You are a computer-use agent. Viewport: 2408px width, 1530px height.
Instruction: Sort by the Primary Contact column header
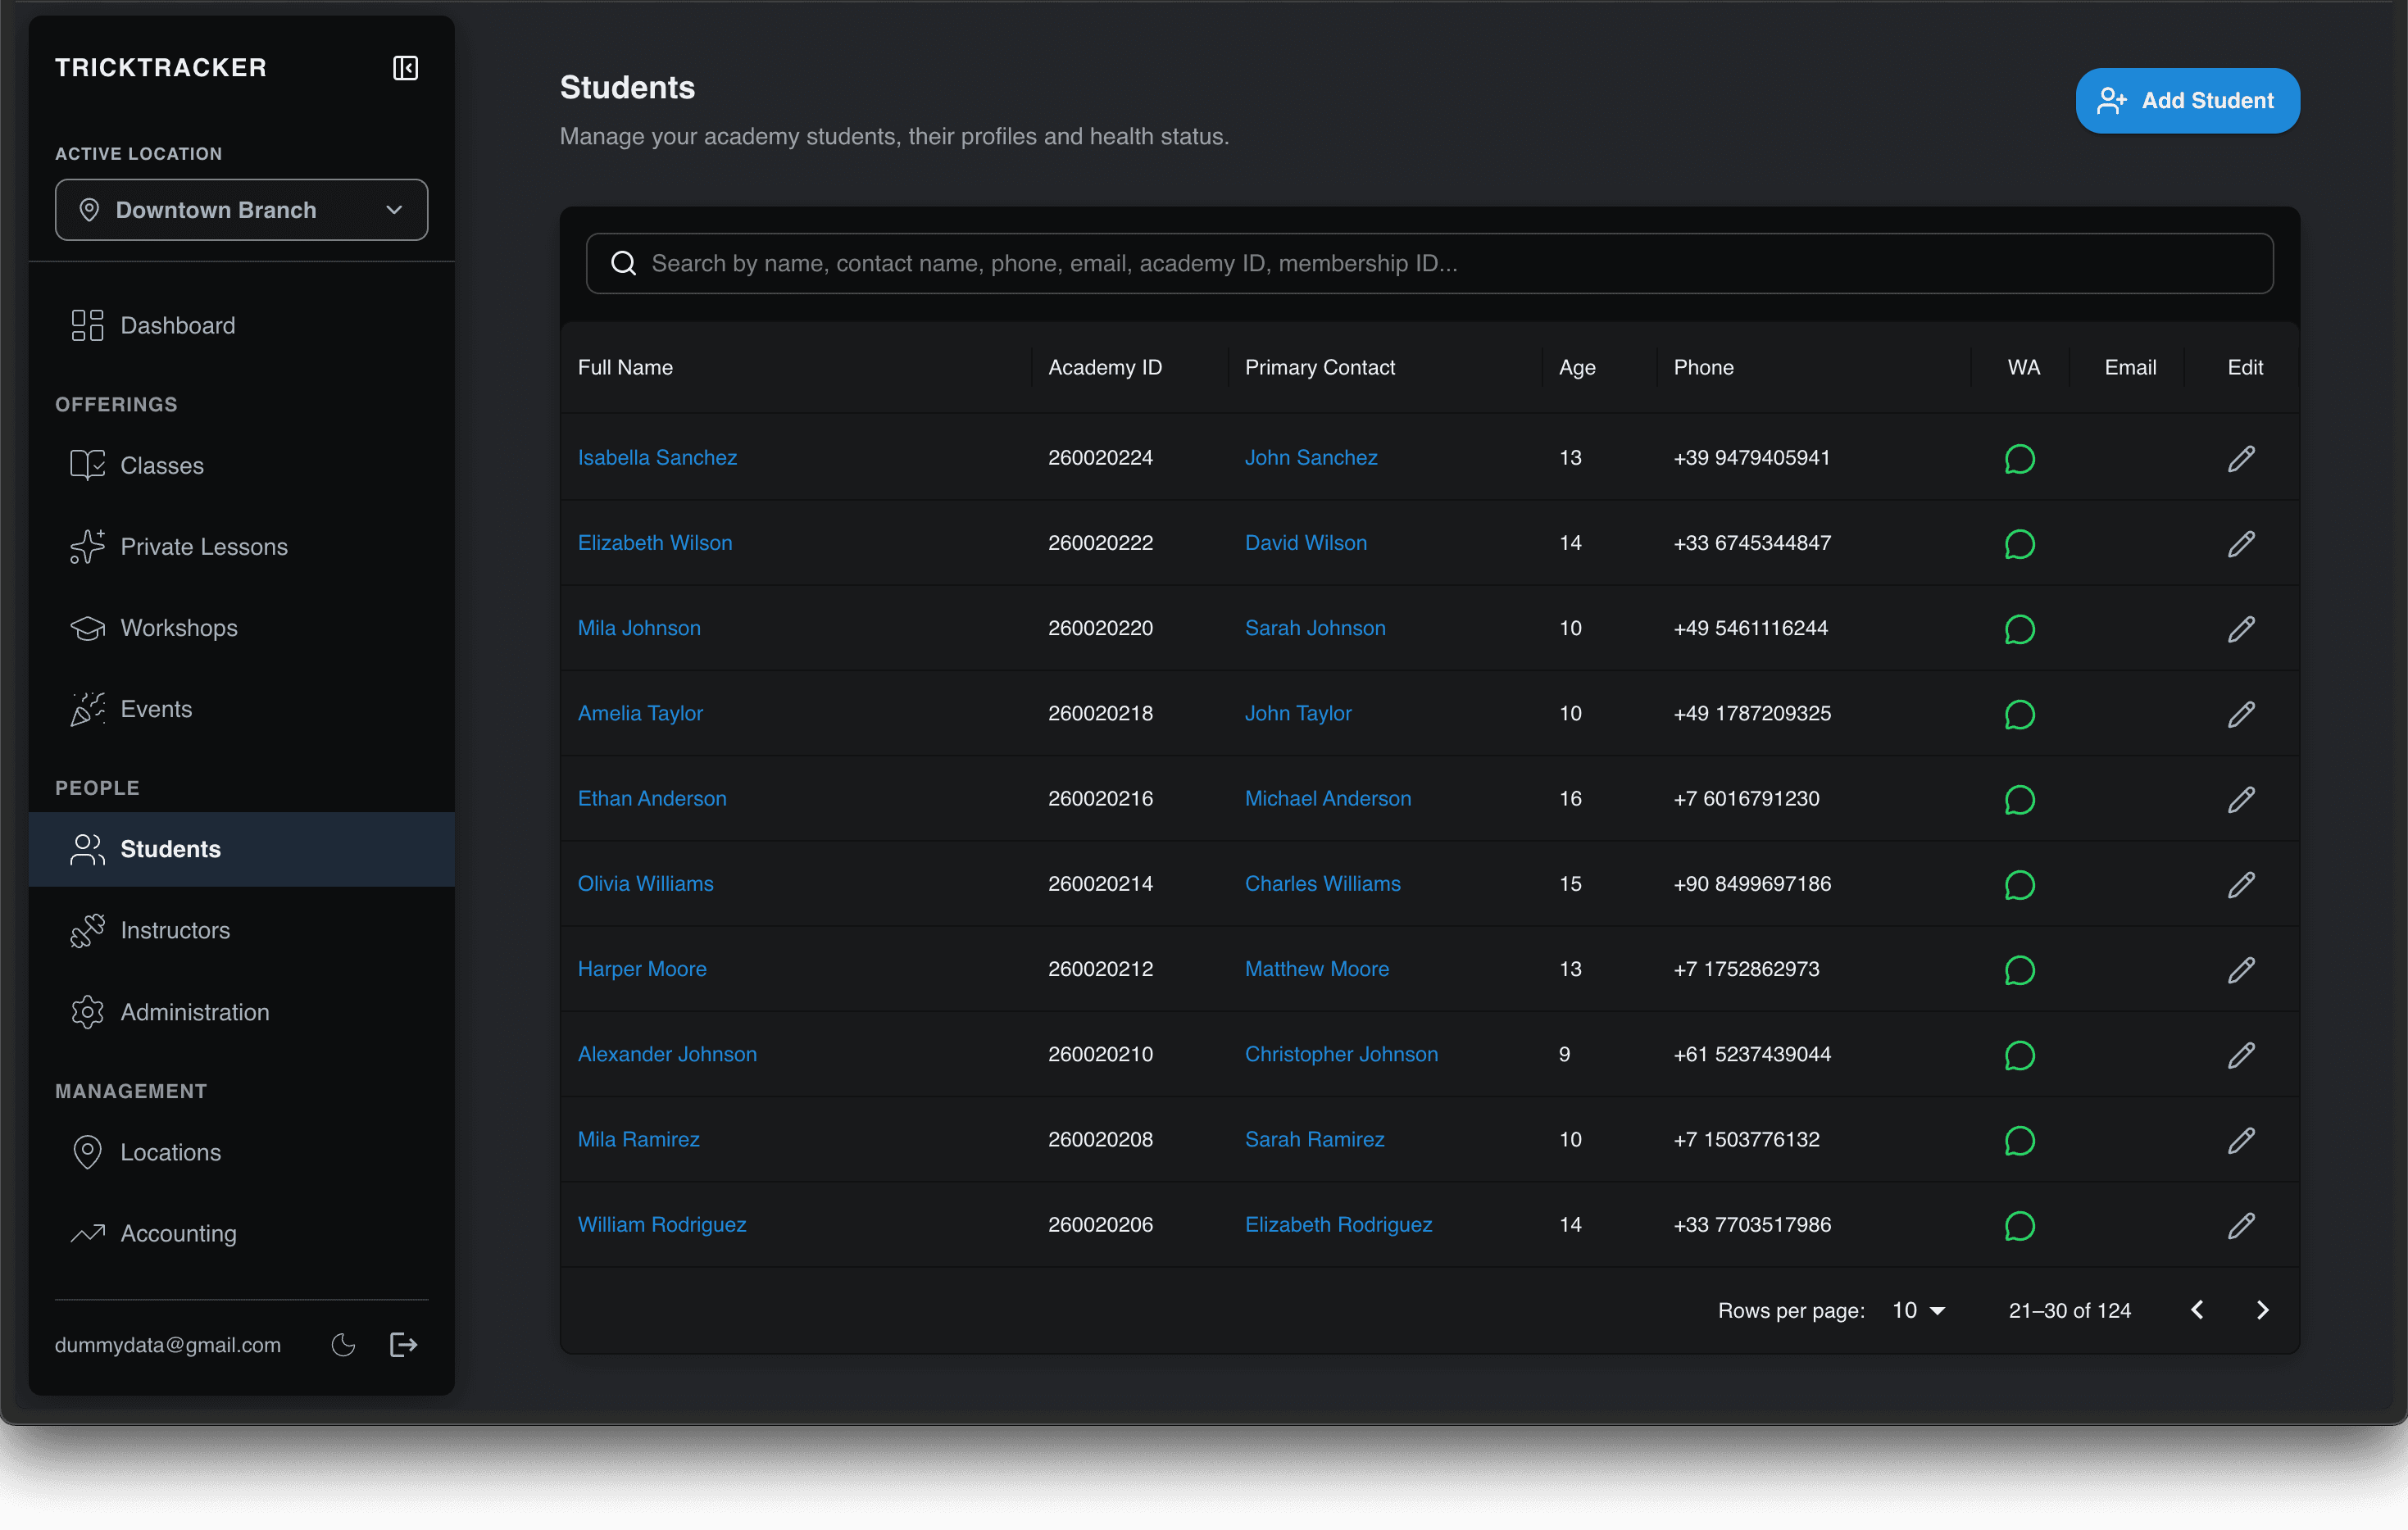tap(1319, 368)
